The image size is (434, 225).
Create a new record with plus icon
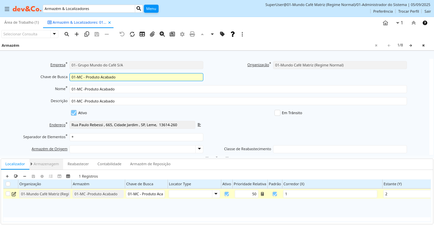(x=77, y=34)
